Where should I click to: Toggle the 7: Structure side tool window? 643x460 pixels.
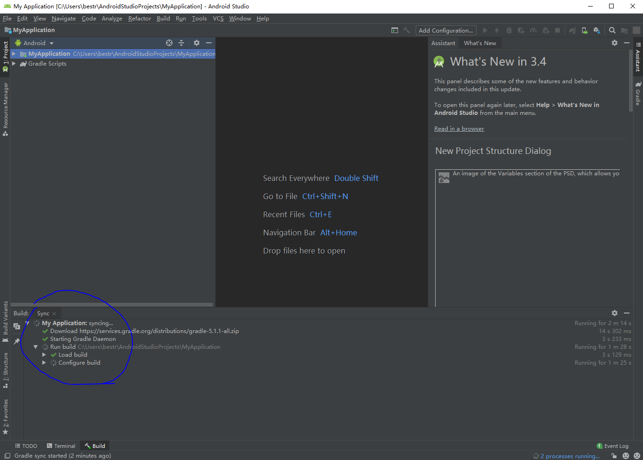6,370
